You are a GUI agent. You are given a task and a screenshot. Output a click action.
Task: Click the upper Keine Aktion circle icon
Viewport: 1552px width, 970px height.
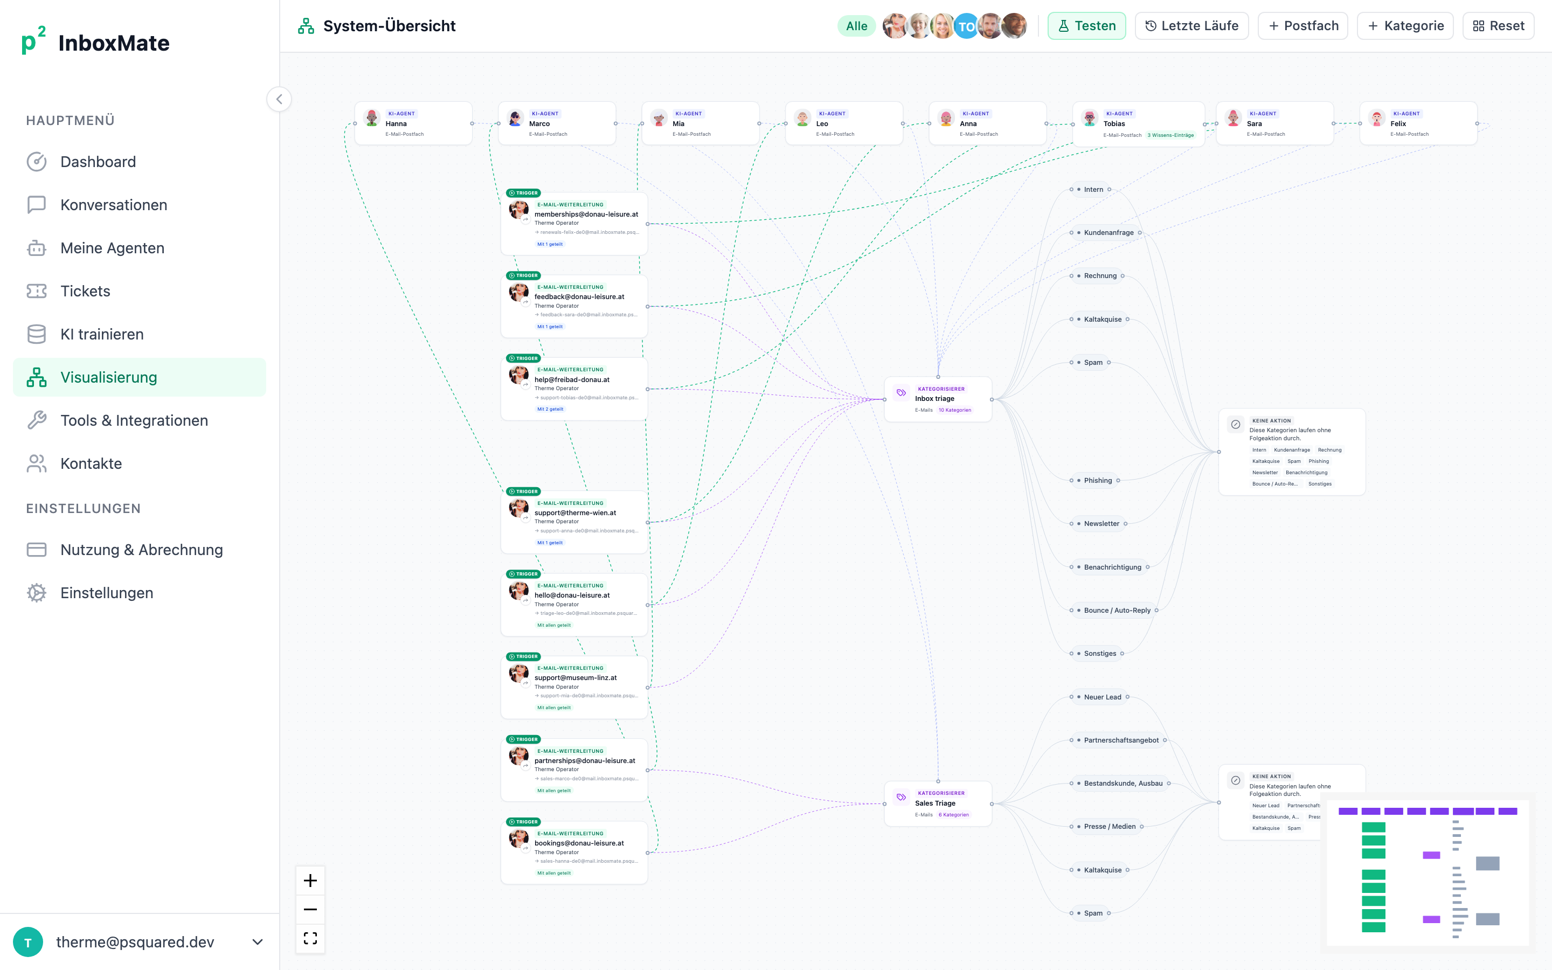click(x=1235, y=425)
